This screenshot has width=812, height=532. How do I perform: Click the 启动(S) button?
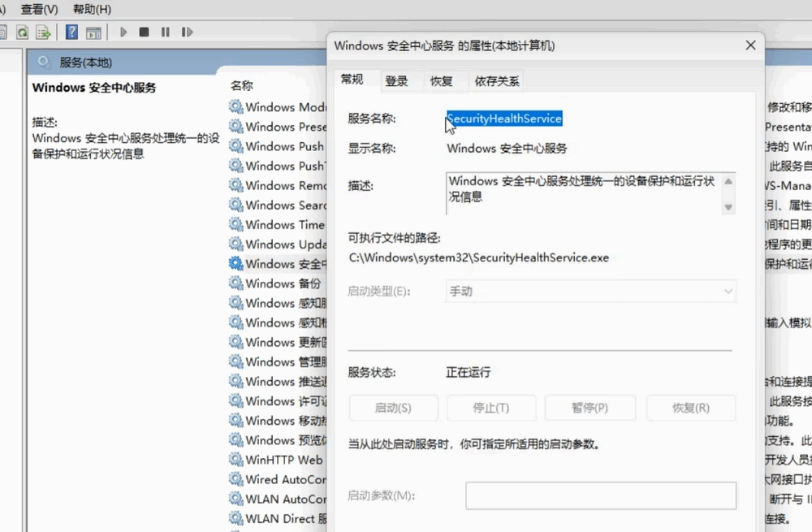[393, 409]
